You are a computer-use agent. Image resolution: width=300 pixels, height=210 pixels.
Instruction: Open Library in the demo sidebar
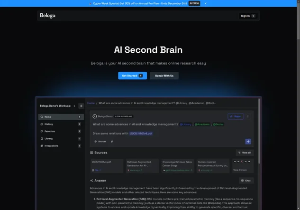(x=61, y=138)
